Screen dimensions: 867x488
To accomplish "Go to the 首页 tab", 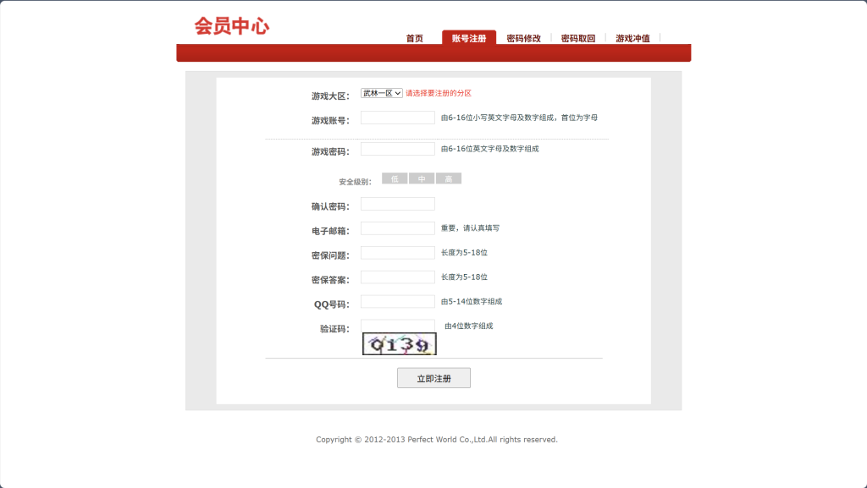I will (x=414, y=38).
